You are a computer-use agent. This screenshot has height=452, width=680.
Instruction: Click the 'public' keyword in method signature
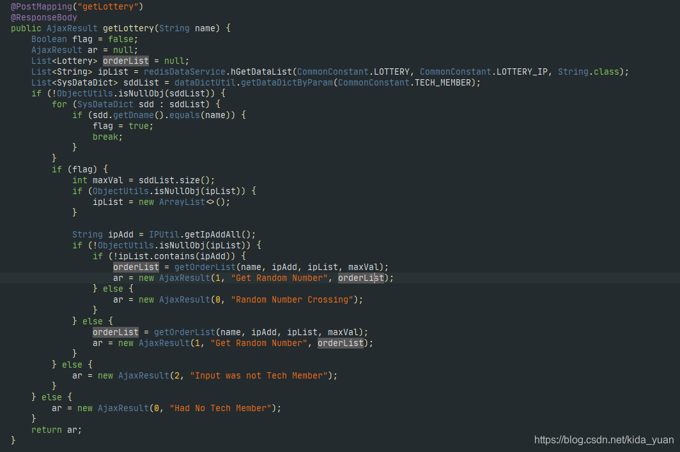[x=26, y=28]
